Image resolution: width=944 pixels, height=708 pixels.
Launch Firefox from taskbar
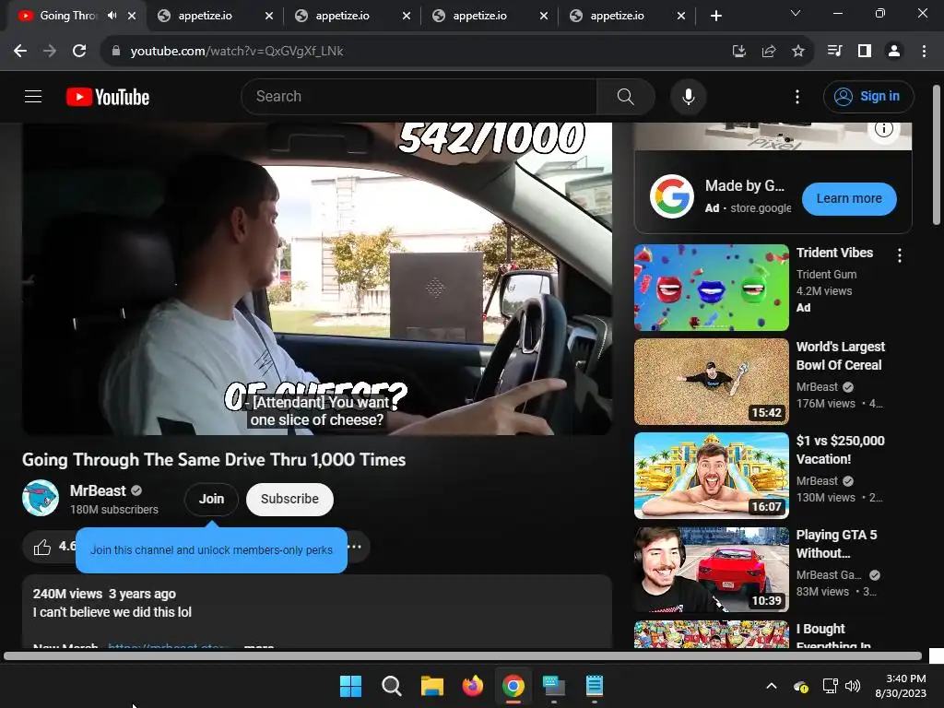click(x=473, y=686)
